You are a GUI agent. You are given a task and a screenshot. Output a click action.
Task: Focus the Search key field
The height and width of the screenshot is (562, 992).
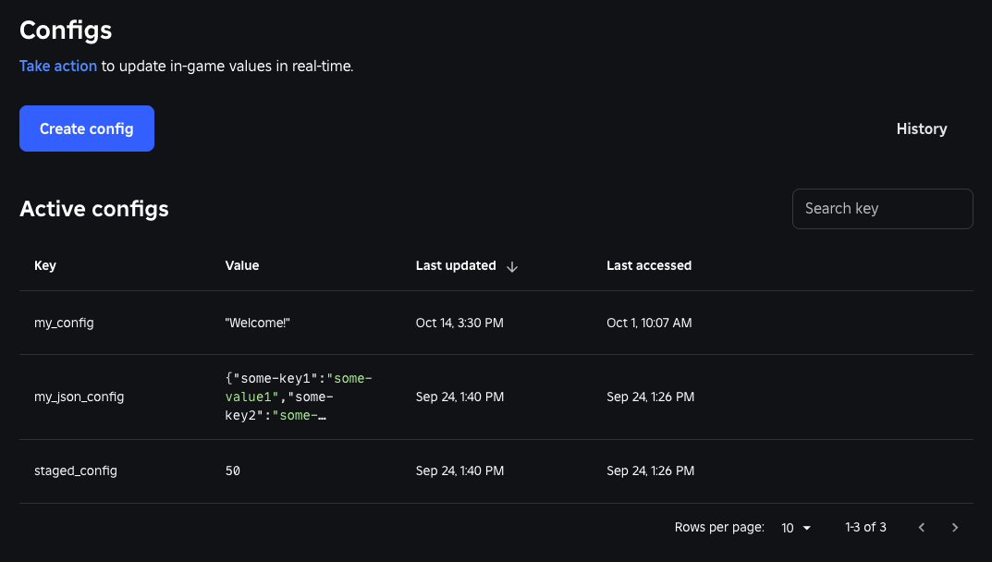pyautogui.click(x=882, y=209)
